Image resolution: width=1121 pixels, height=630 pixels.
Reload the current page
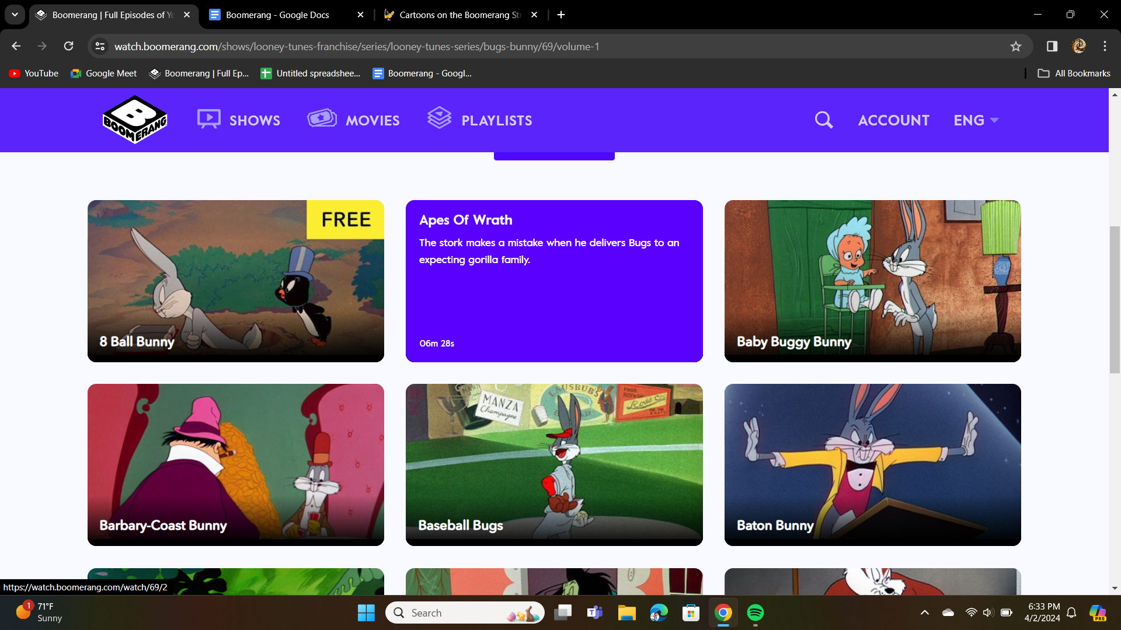(x=68, y=46)
